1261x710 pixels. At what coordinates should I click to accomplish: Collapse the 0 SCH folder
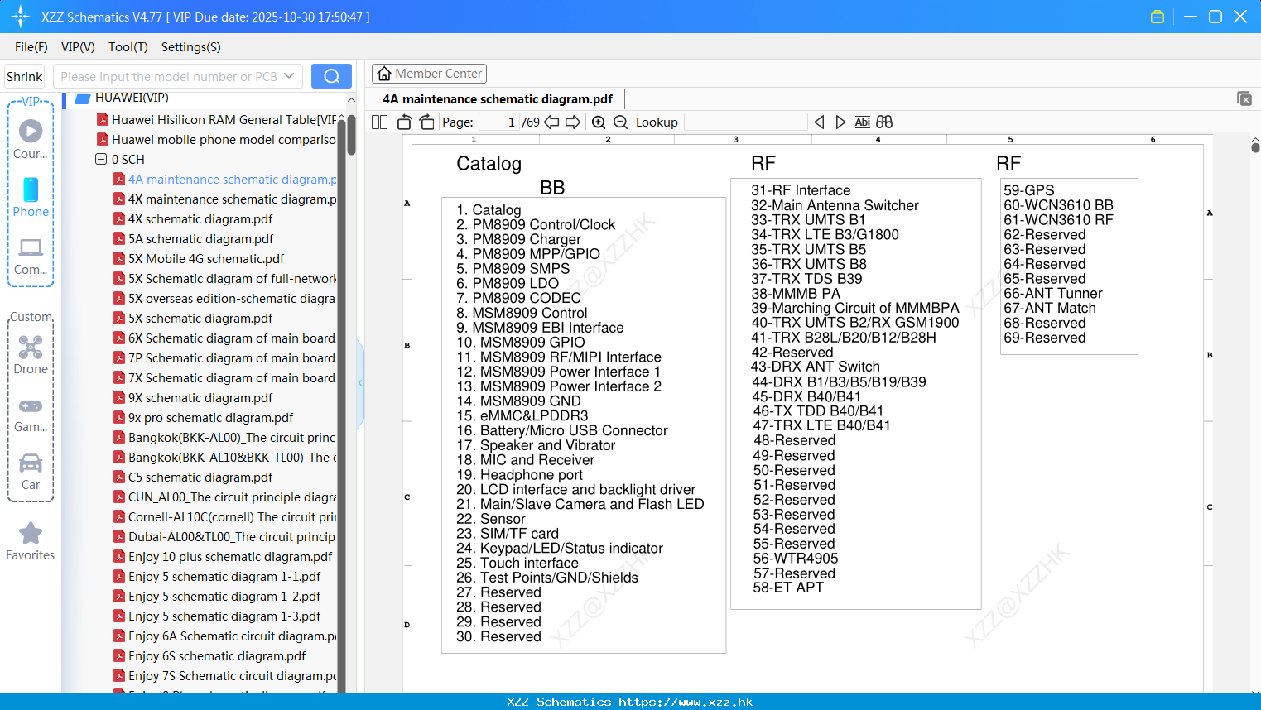101,159
